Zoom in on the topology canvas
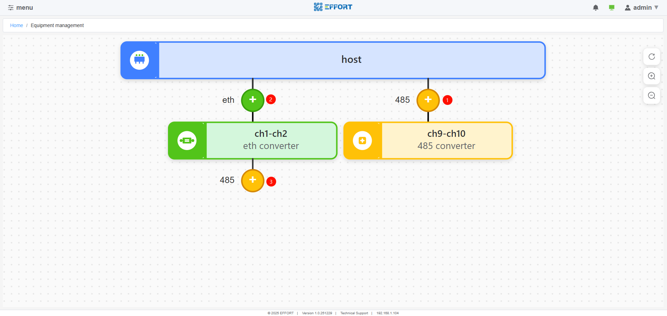667x316 pixels. [651, 76]
